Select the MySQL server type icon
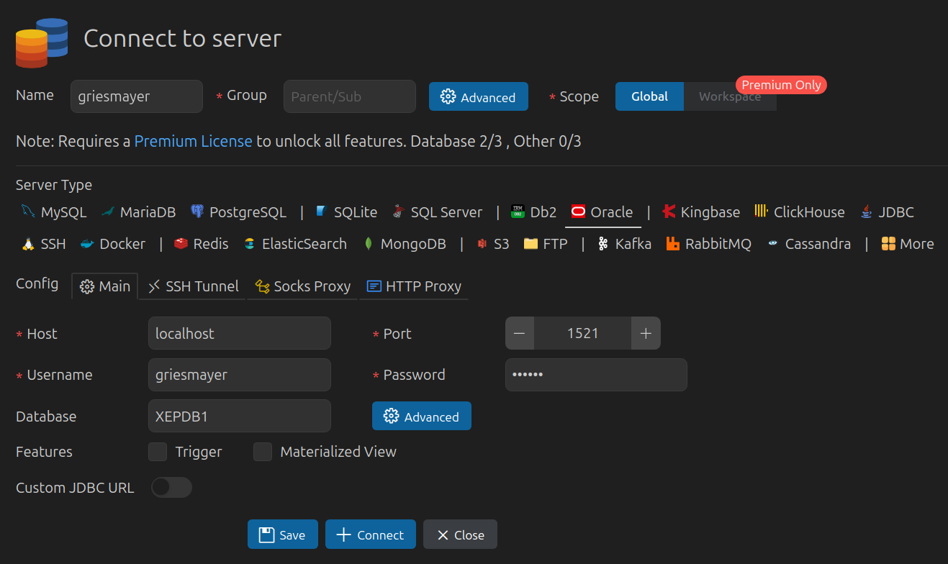Screen dimensions: 948x564 coord(28,212)
